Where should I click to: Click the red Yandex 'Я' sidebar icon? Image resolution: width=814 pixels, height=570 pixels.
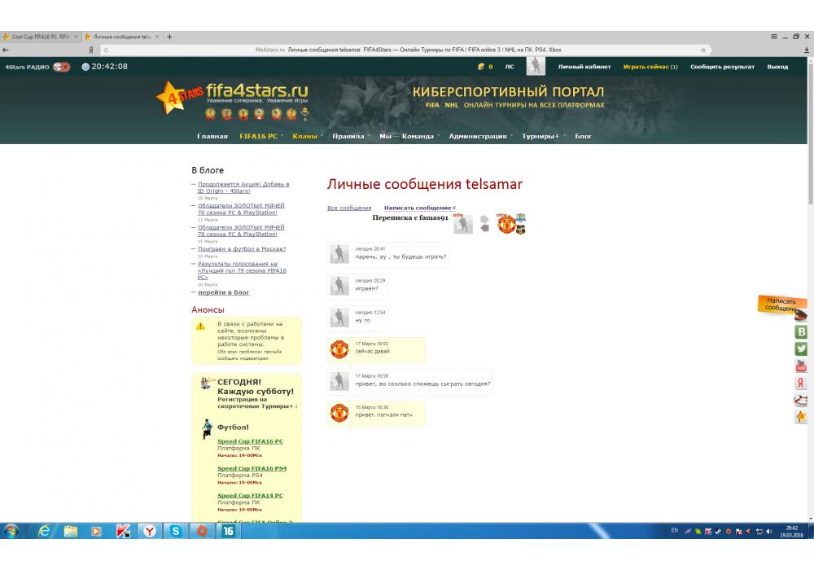point(801,383)
